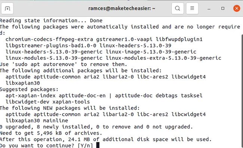Click the apt-xapian-index suggested package
The height and width of the screenshot is (148, 243).
point(31,96)
